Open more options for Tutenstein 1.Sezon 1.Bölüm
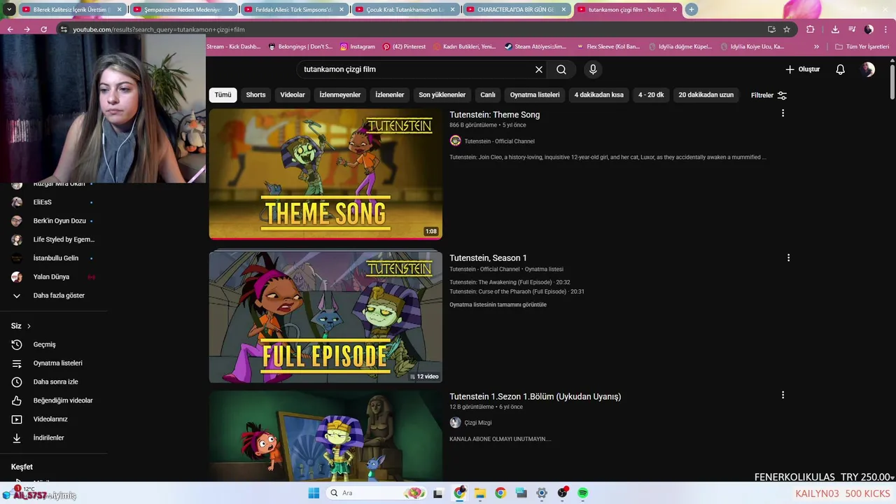Viewport: 896px width, 504px height. (783, 395)
